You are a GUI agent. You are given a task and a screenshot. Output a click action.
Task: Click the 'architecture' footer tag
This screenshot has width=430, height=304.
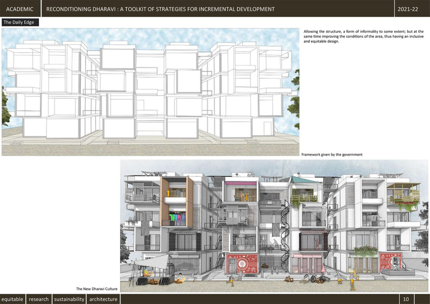point(103,299)
